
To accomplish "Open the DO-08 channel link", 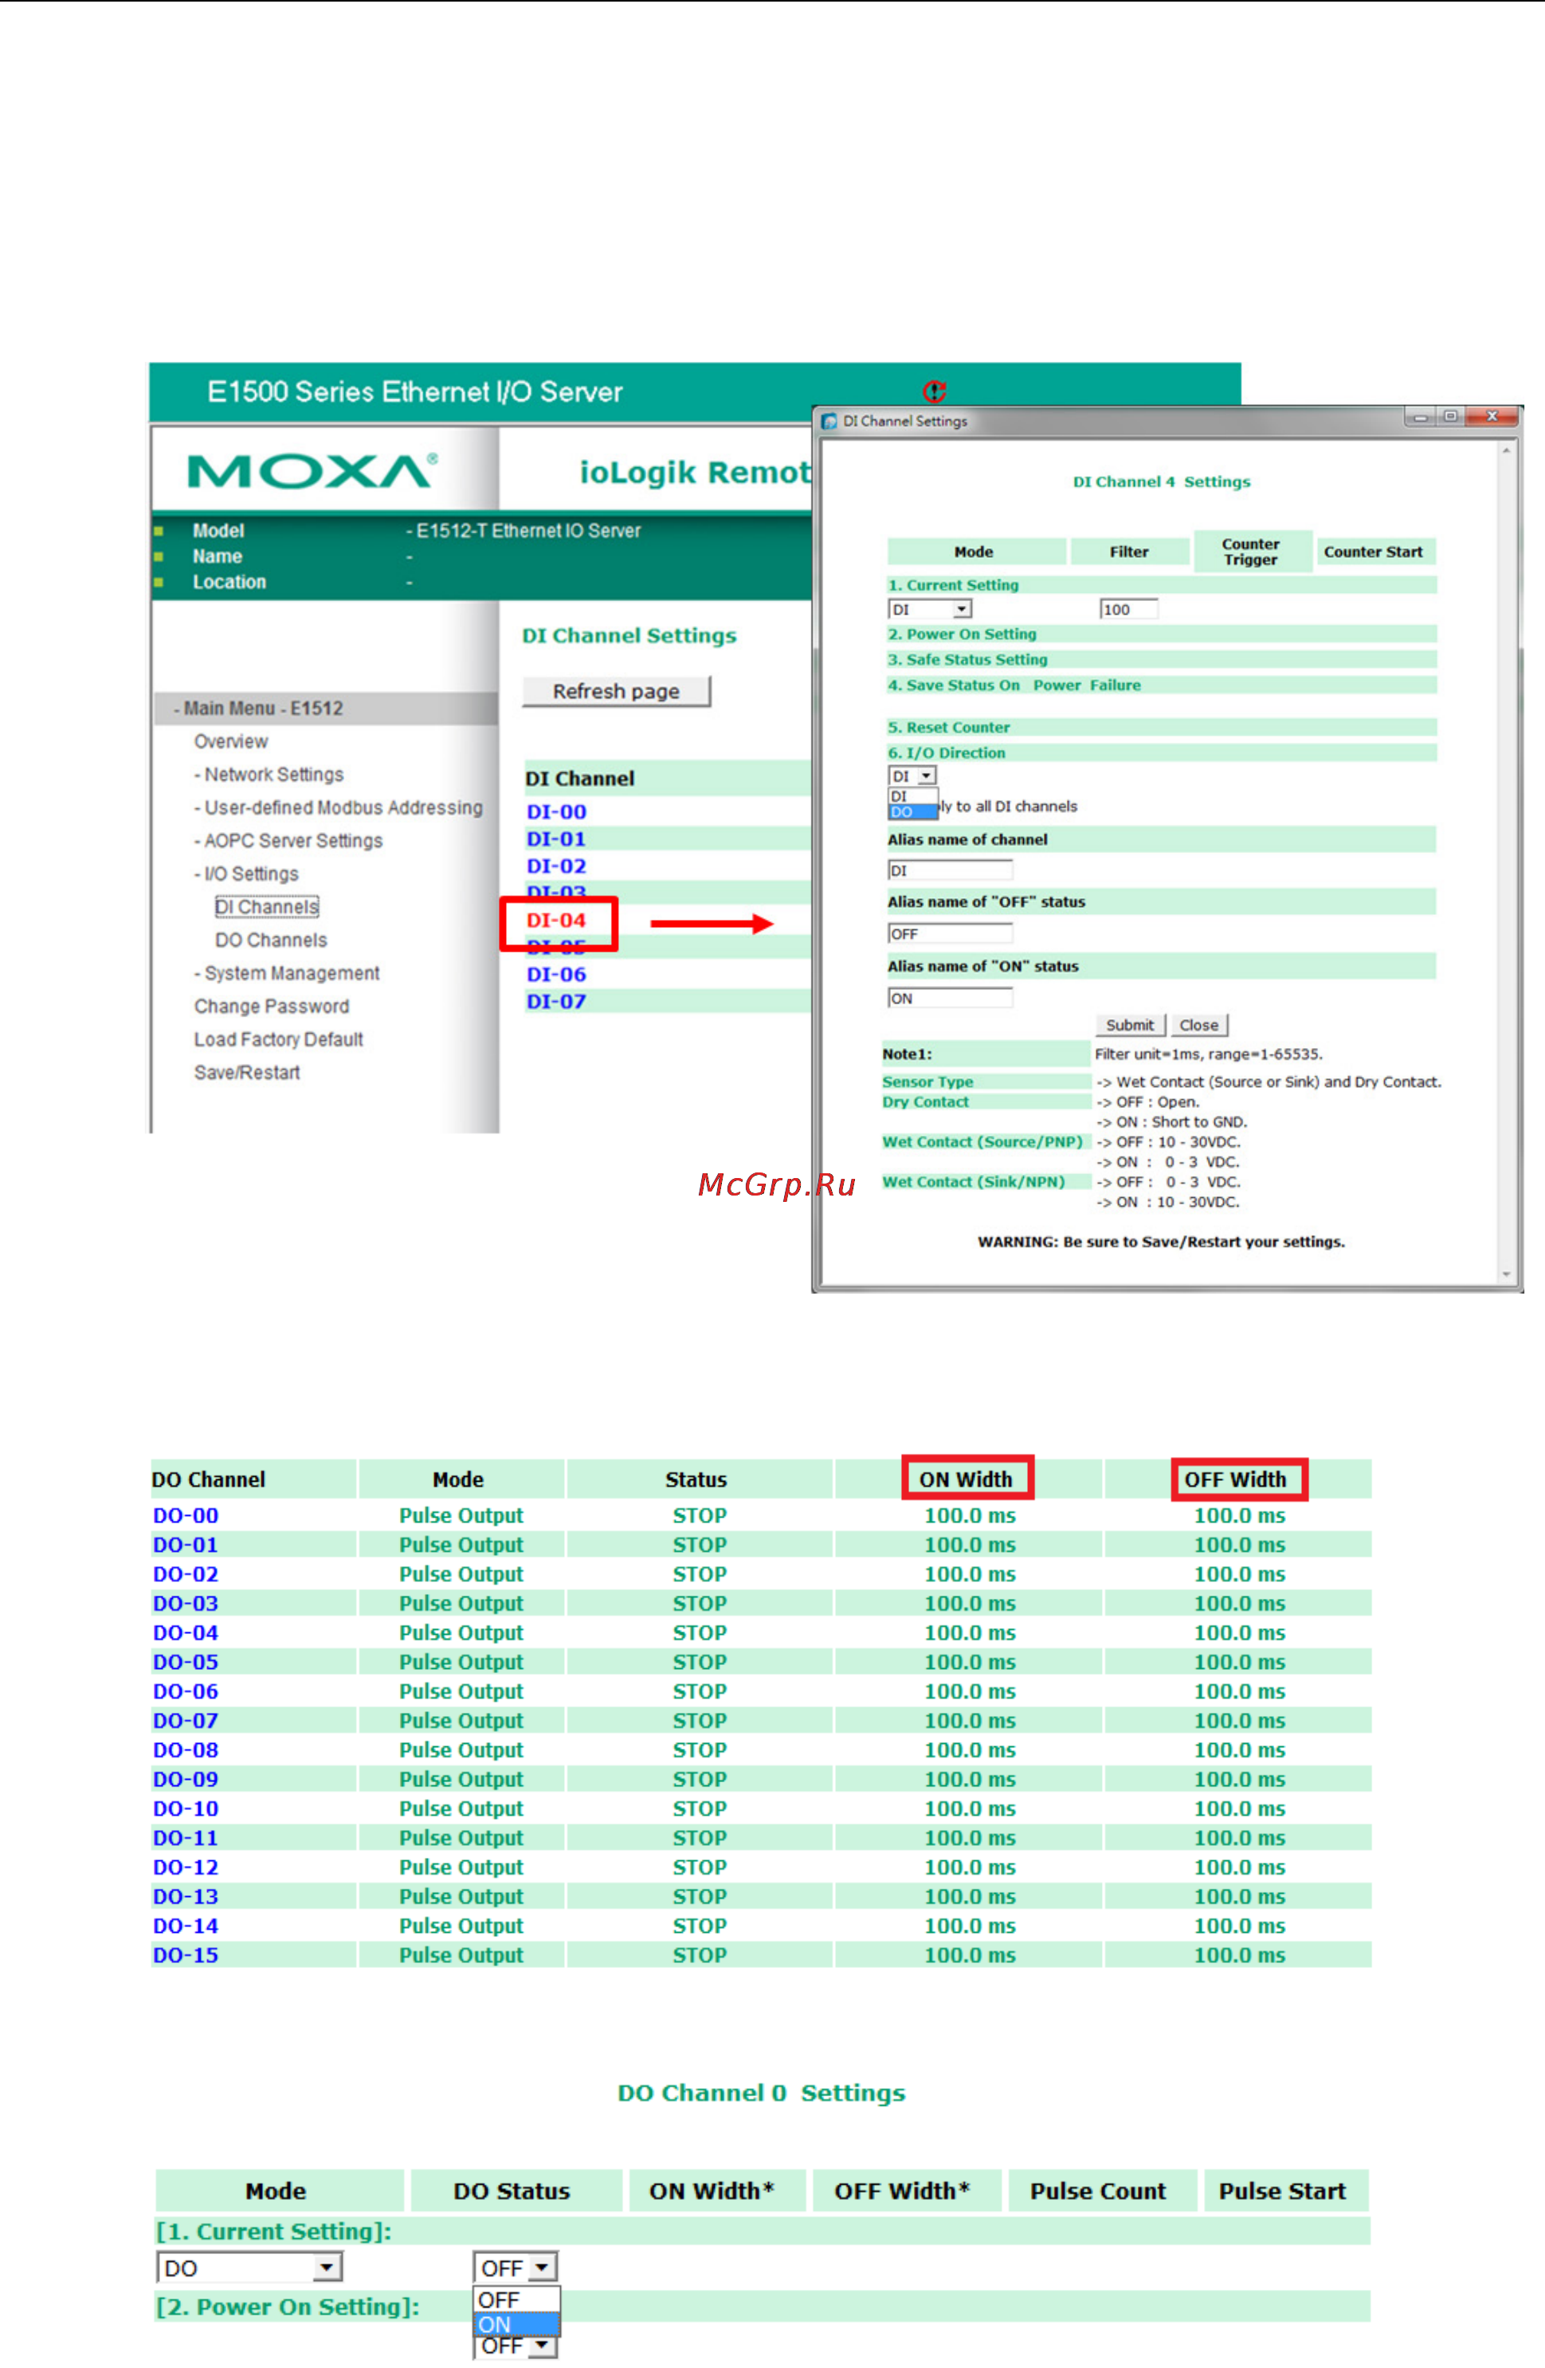I will pos(185,1749).
